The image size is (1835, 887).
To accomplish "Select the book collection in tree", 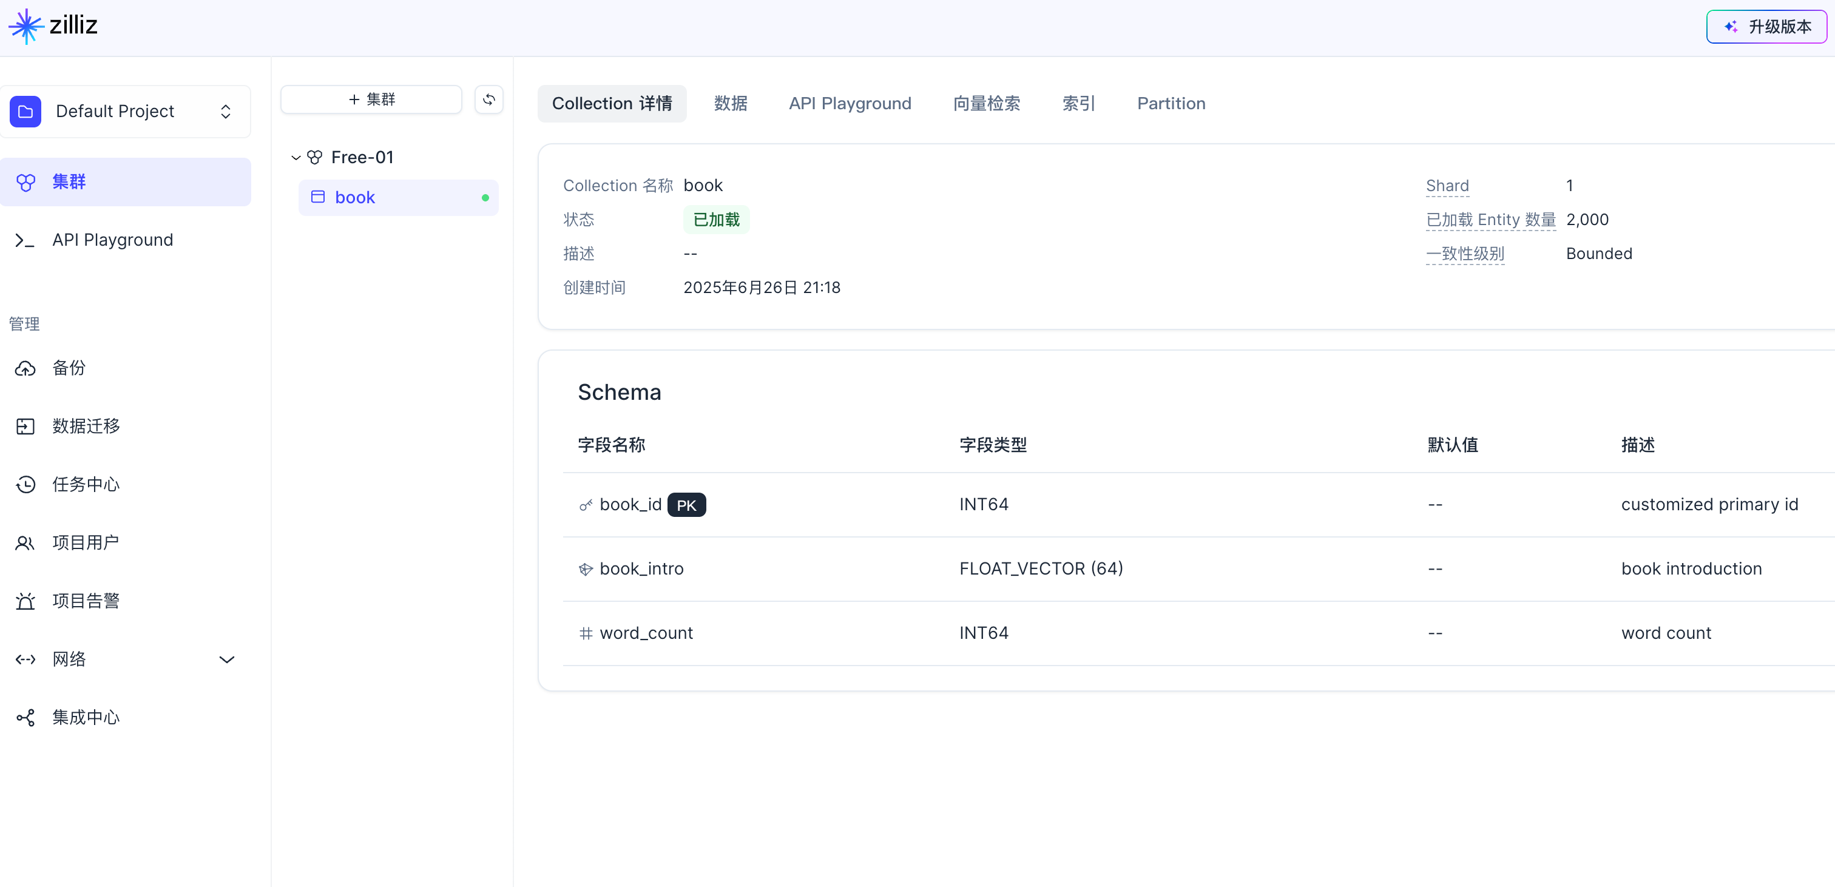I will click(356, 197).
